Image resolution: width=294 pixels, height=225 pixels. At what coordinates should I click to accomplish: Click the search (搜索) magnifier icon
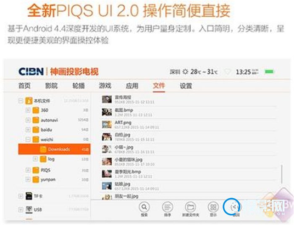[x=144, y=207]
